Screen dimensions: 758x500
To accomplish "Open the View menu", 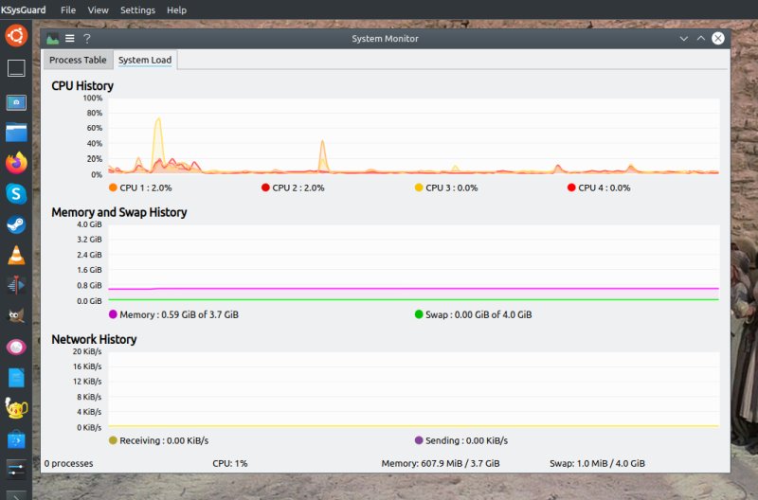I will point(99,9).
